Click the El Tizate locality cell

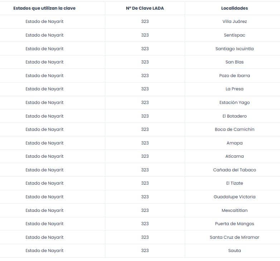pyautogui.click(x=235, y=183)
